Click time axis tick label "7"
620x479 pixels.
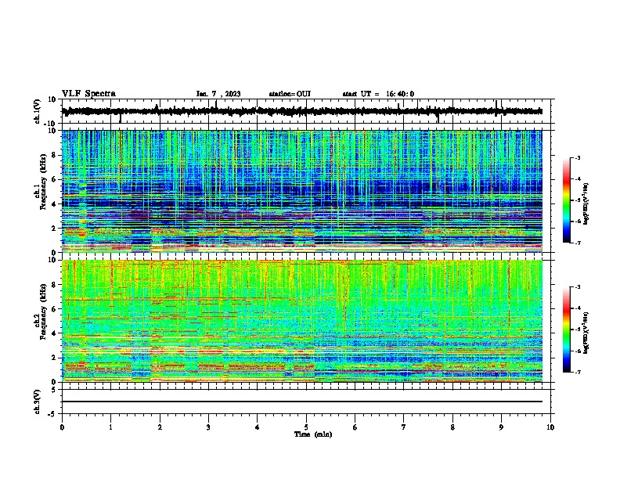[x=404, y=427]
